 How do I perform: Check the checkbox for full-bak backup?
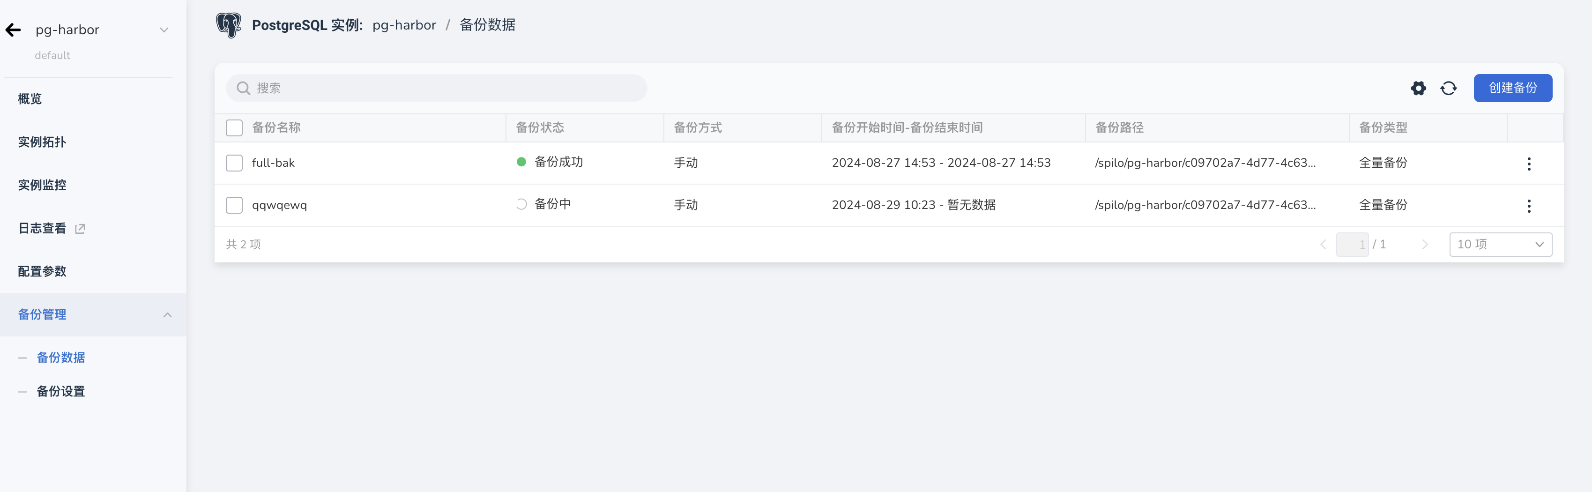(x=234, y=163)
